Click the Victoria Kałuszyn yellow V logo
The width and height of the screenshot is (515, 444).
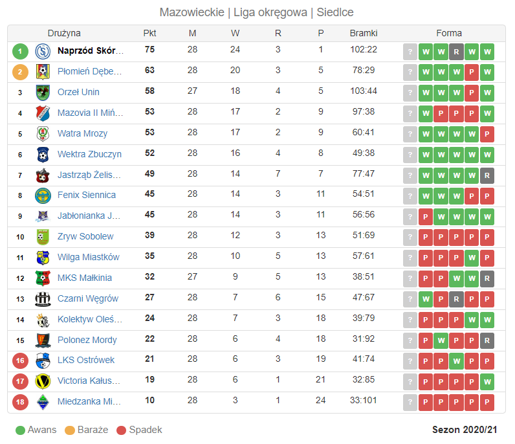click(x=43, y=382)
